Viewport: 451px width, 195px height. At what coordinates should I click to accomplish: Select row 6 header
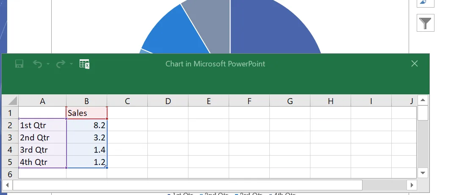(x=10, y=174)
